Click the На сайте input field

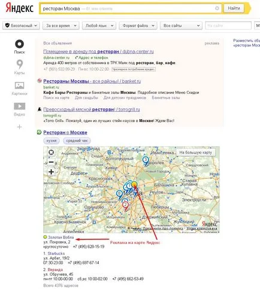coord(228,26)
